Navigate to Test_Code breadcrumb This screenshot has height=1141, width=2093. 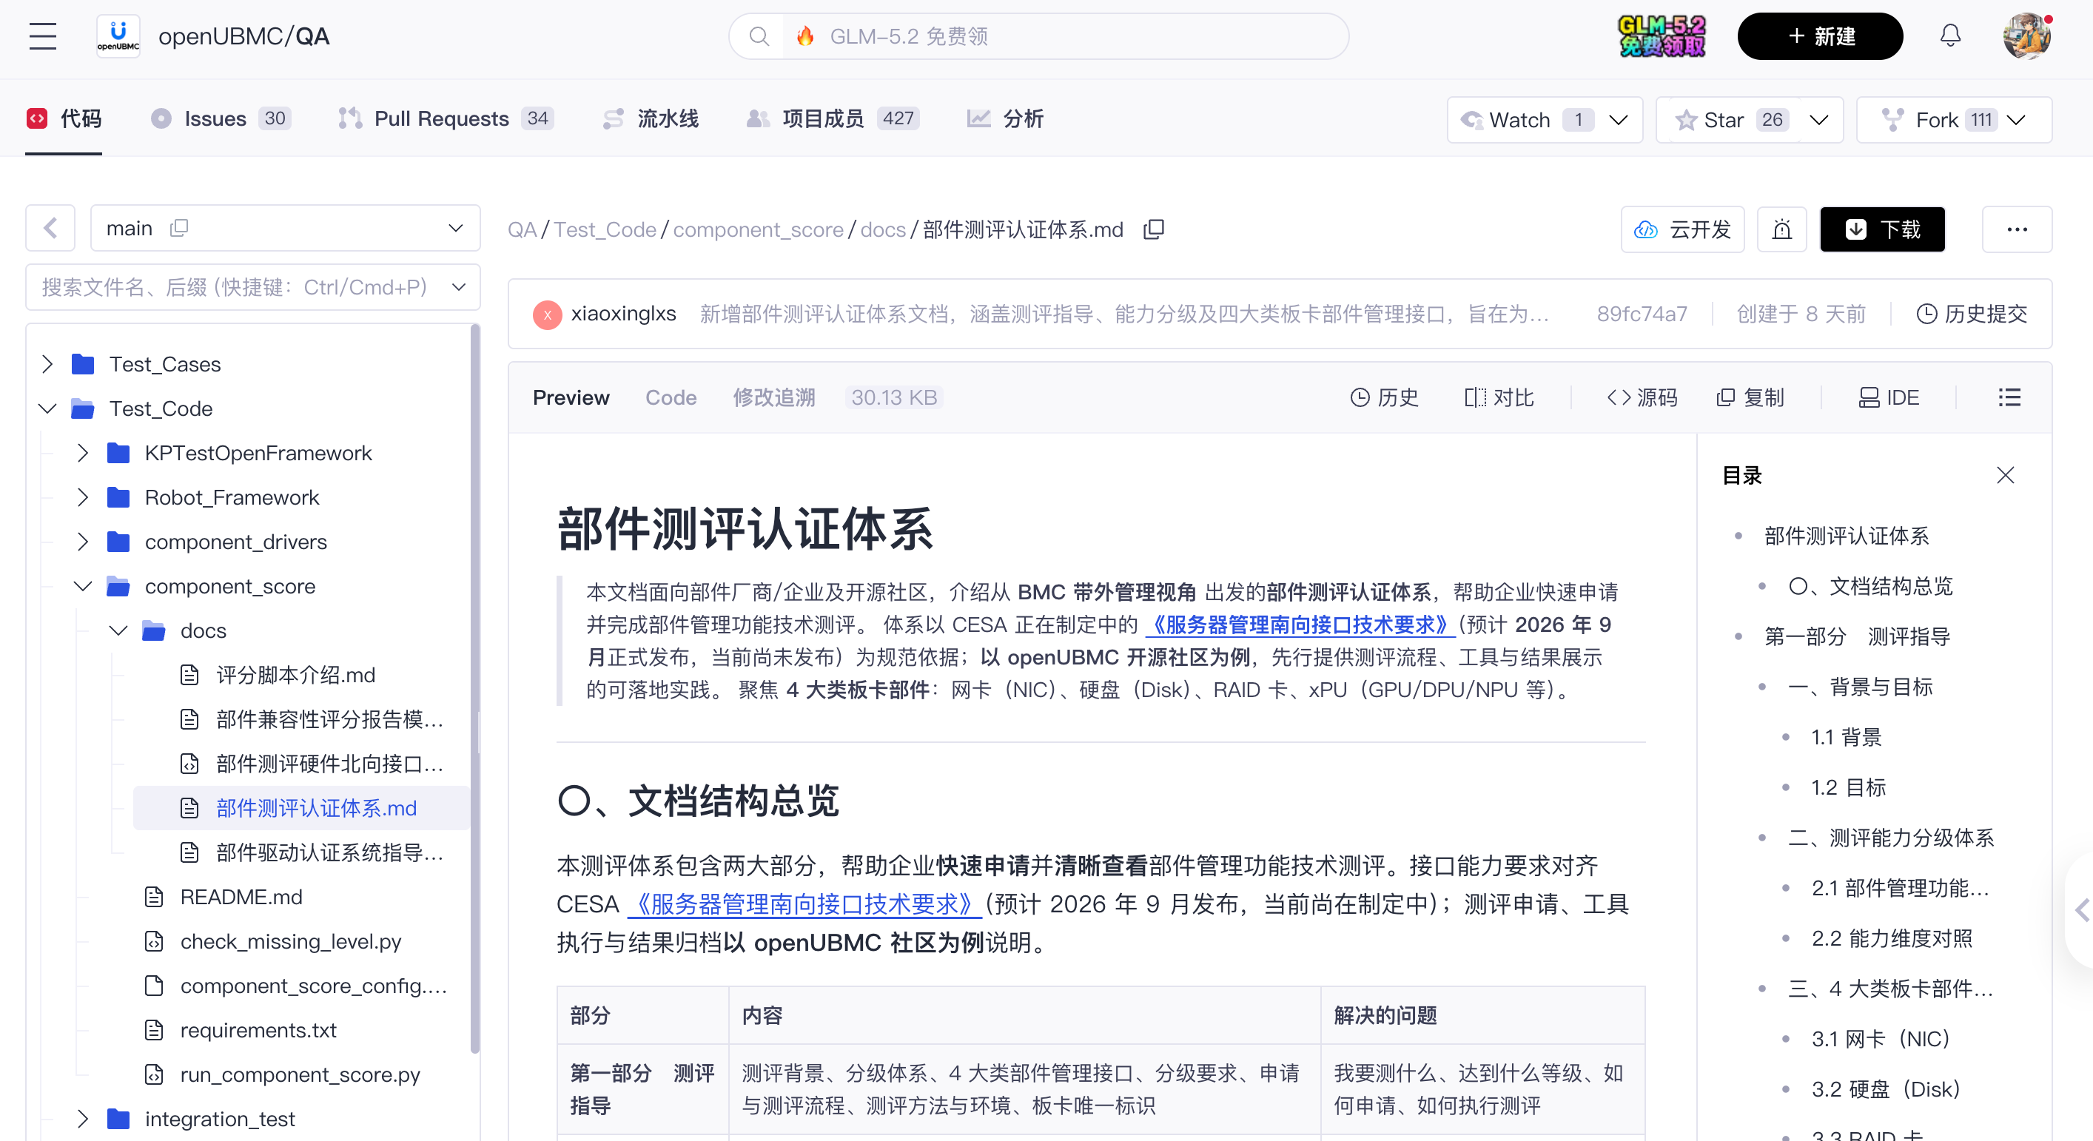click(x=605, y=230)
